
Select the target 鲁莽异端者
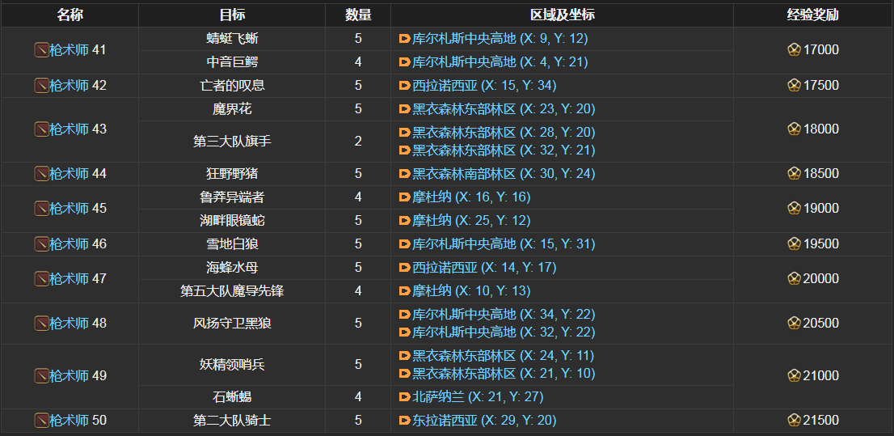pyautogui.click(x=232, y=197)
